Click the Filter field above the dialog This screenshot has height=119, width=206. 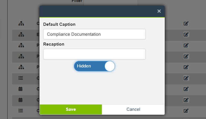[x=111, y=2]
